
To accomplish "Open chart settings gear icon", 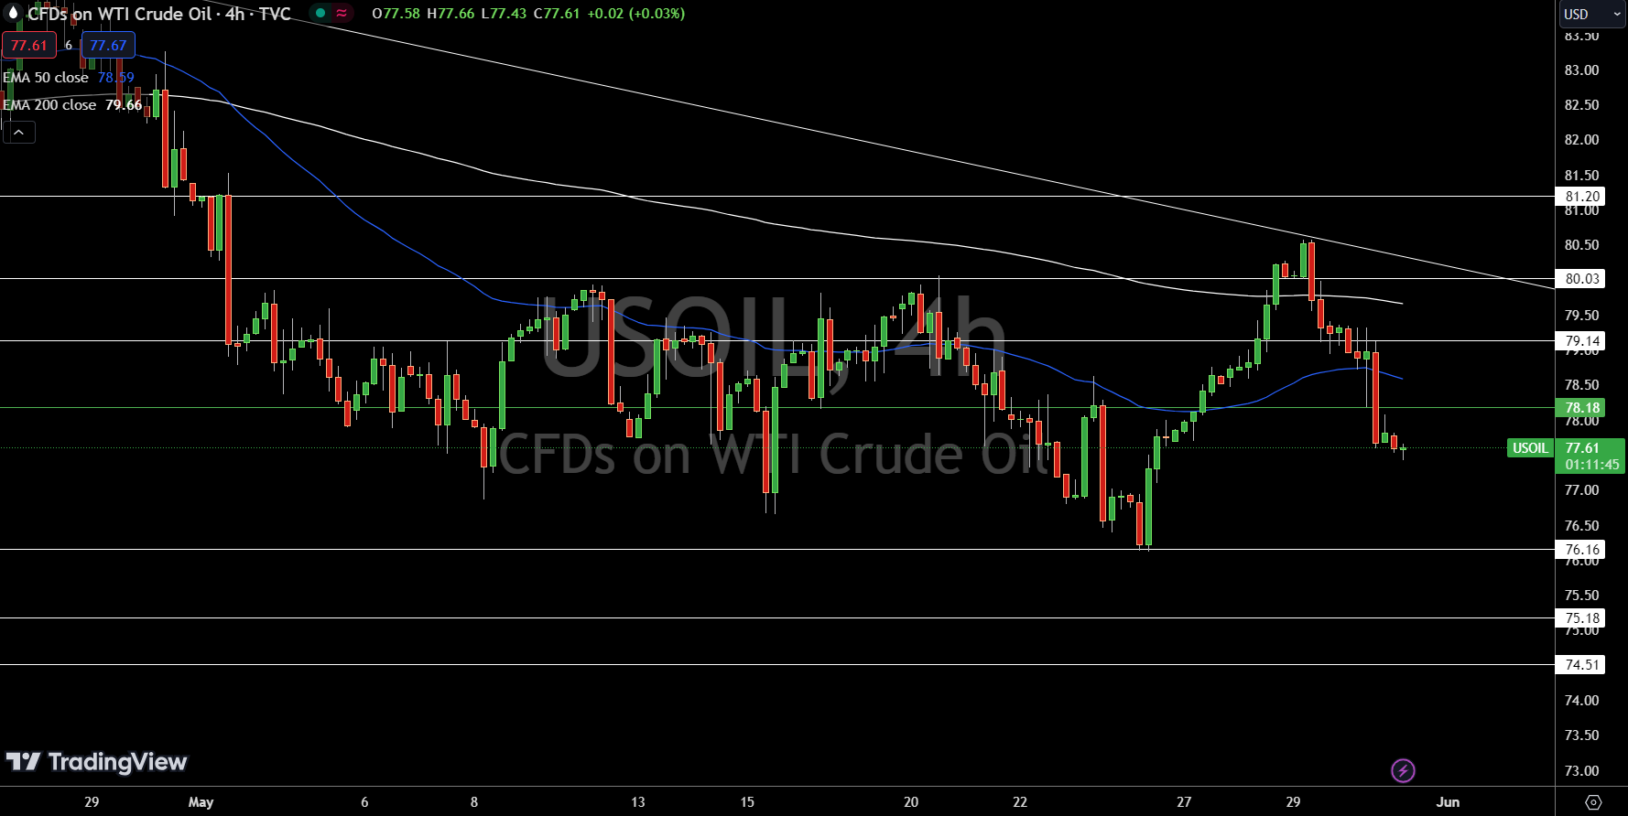I will tap(1593, 802).
